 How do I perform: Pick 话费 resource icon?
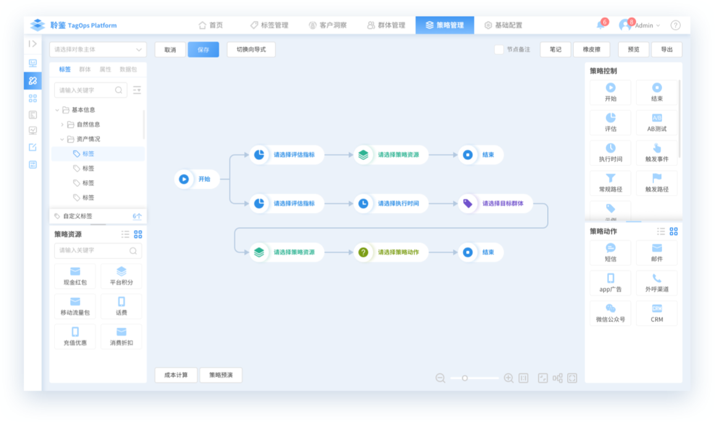coord(121,306)
